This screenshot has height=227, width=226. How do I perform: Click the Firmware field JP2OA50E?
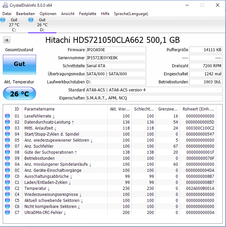coord(116,50)
